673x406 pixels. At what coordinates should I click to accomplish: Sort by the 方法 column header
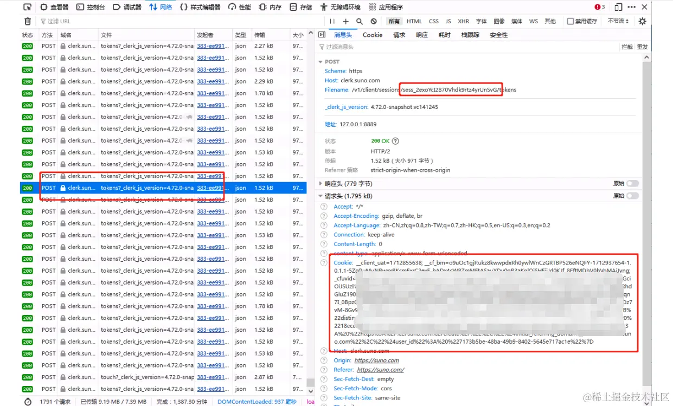pos(48,35)
